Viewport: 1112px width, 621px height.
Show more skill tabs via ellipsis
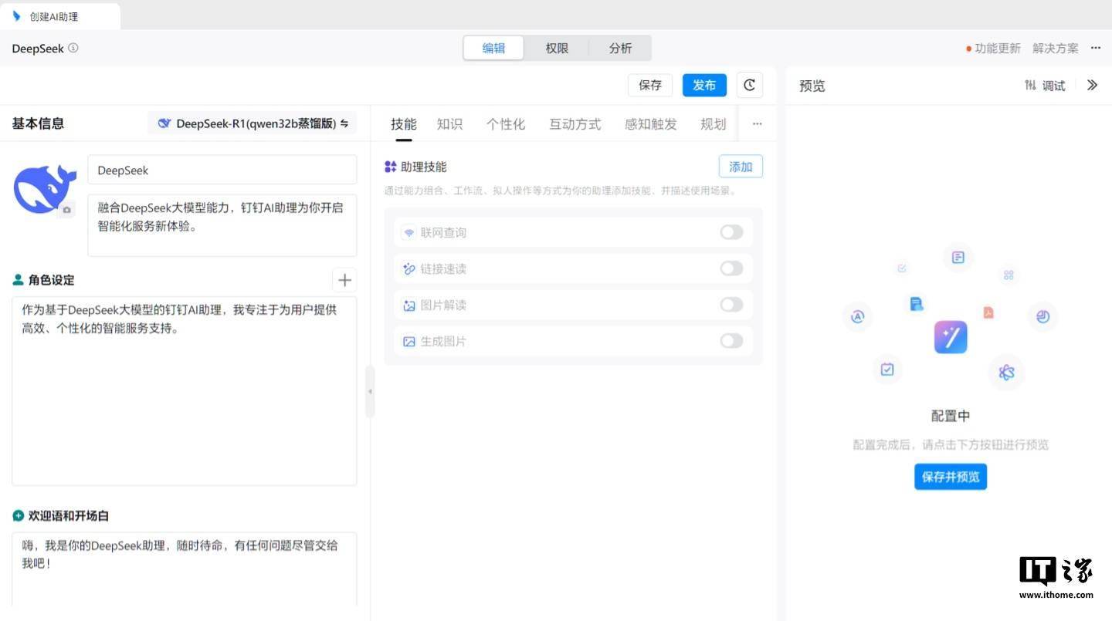(x=757, y=124)
